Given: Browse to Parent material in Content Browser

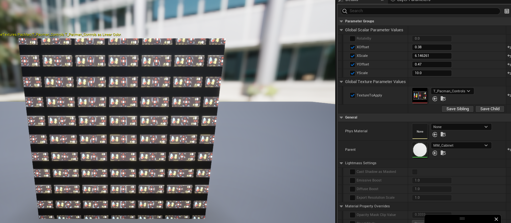Looking at the screenshot, I should point(443,153).
